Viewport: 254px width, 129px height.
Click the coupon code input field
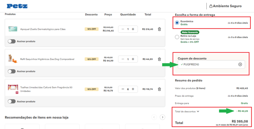[x=211, y=64]
